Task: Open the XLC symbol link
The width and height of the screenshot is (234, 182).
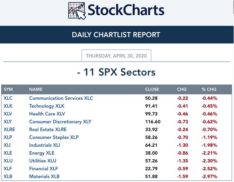Action: click(x=8, y=98)
